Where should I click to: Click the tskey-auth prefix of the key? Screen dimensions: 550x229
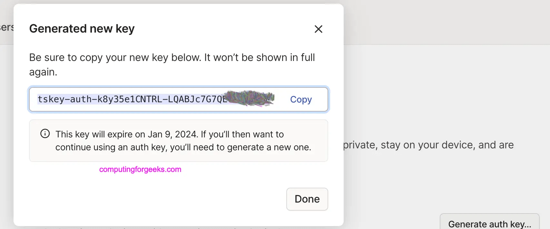tap(64, 99)
